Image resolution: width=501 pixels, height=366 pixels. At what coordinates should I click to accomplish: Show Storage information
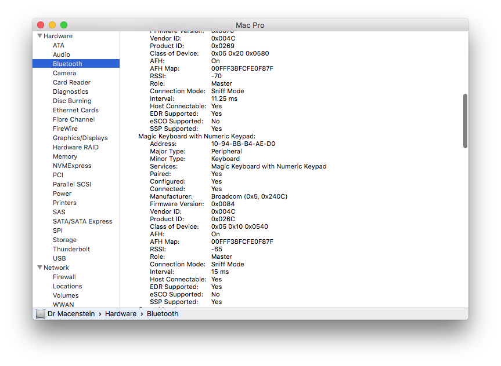[x=64, y=239]
